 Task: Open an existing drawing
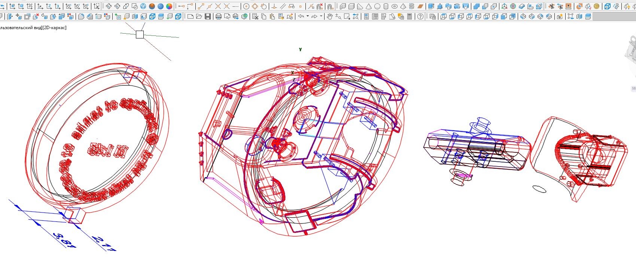click(199, 16)
